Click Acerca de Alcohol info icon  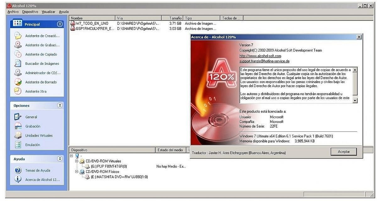pyautogui.click(x=18, y=180)
